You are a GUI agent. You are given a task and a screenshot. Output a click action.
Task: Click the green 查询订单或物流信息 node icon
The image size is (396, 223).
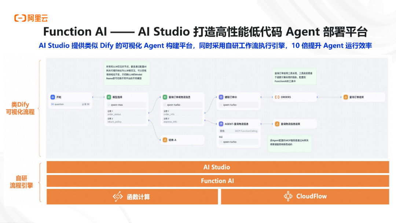pos(165,97)
